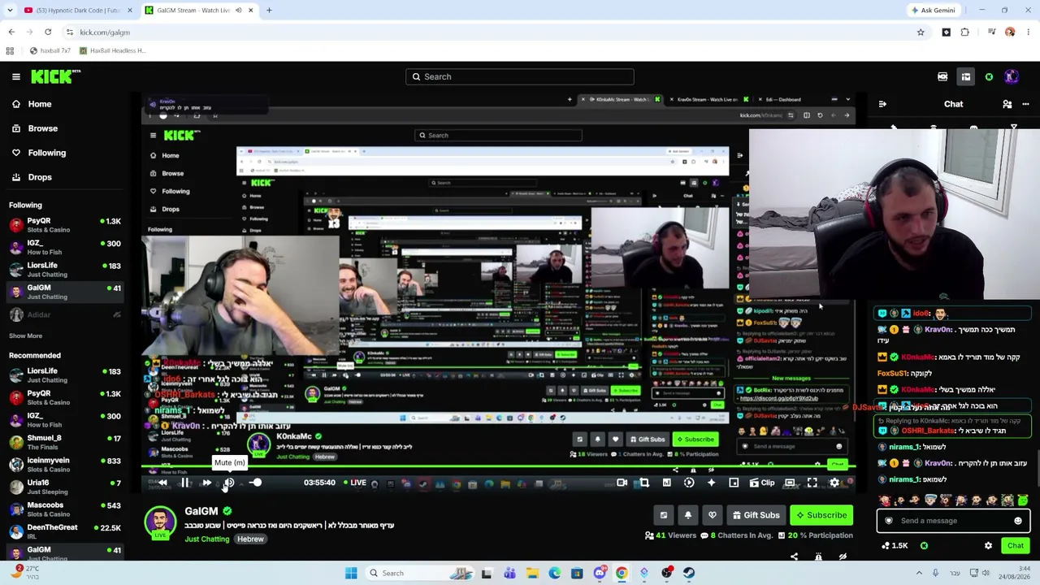The height and width of the screenshot is (585, 1040).
Task: Open the Windows Start menu
Action: (x=351, y=574)
